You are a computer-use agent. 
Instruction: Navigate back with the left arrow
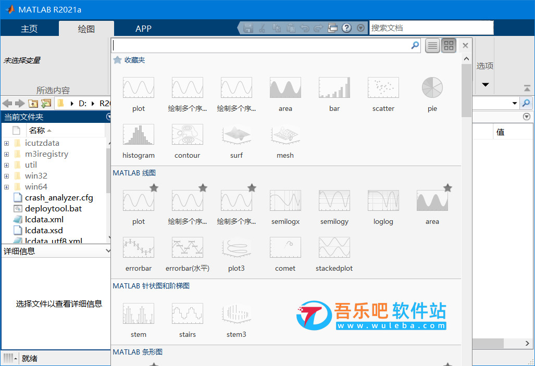7,104
